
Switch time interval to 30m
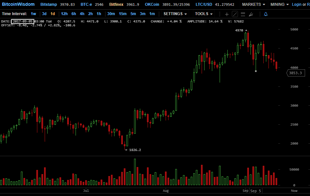click(x=111, y=14)
